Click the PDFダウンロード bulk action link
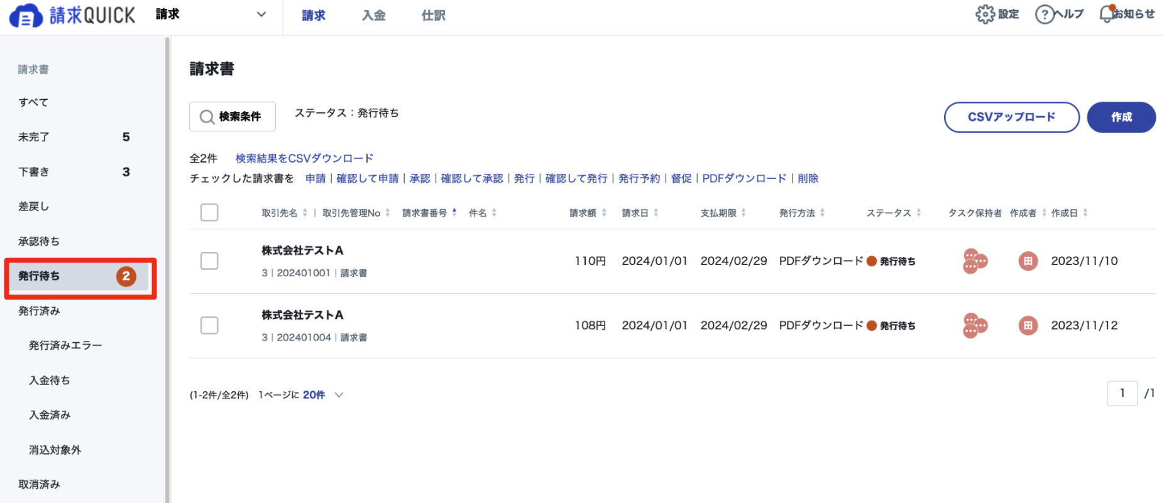Viewport: 1174px width, 503px height. pos(744,178)
